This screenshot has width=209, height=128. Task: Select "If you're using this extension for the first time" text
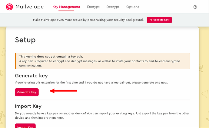click(46, 83)
